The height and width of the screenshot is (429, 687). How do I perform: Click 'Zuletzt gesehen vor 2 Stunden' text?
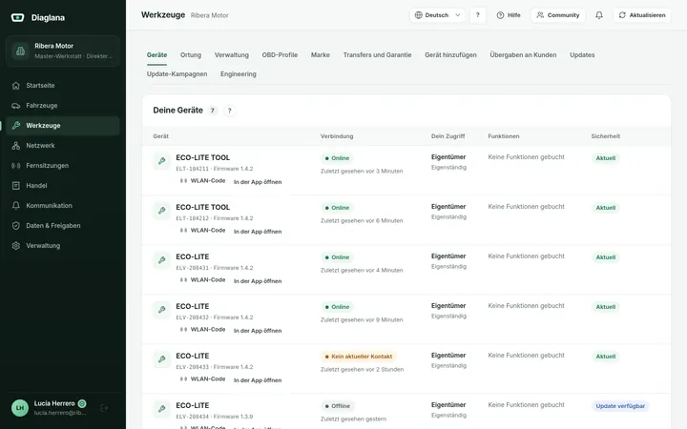click(362, 370)
